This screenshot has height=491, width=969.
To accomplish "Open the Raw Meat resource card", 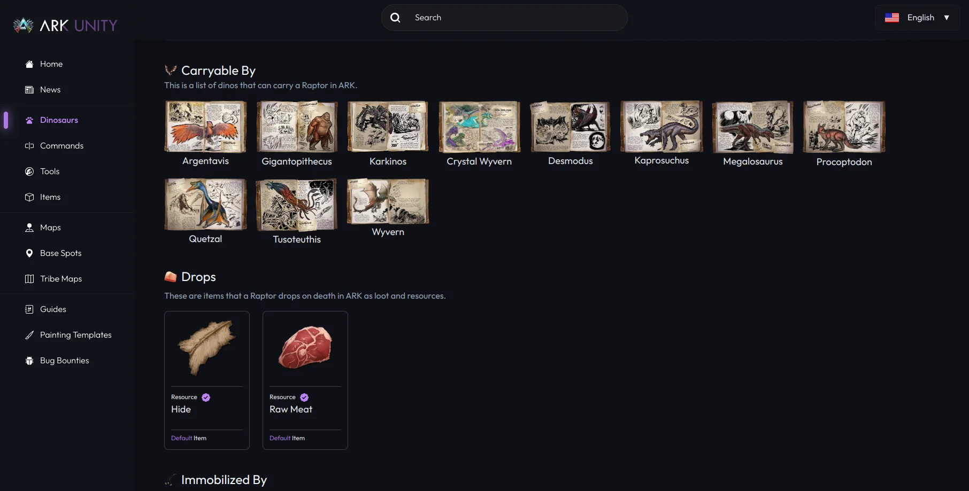I will [305, 380].
